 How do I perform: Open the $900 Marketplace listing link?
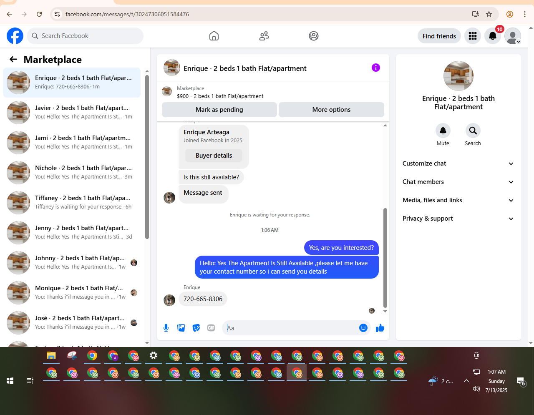pos(220,96)
